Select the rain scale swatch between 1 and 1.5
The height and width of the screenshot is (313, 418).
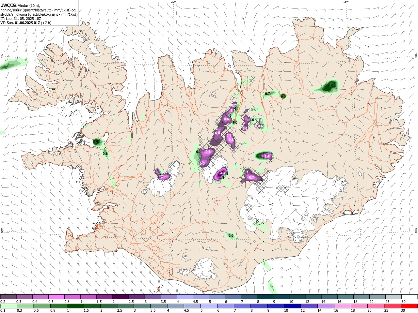(x=75, y=306)
